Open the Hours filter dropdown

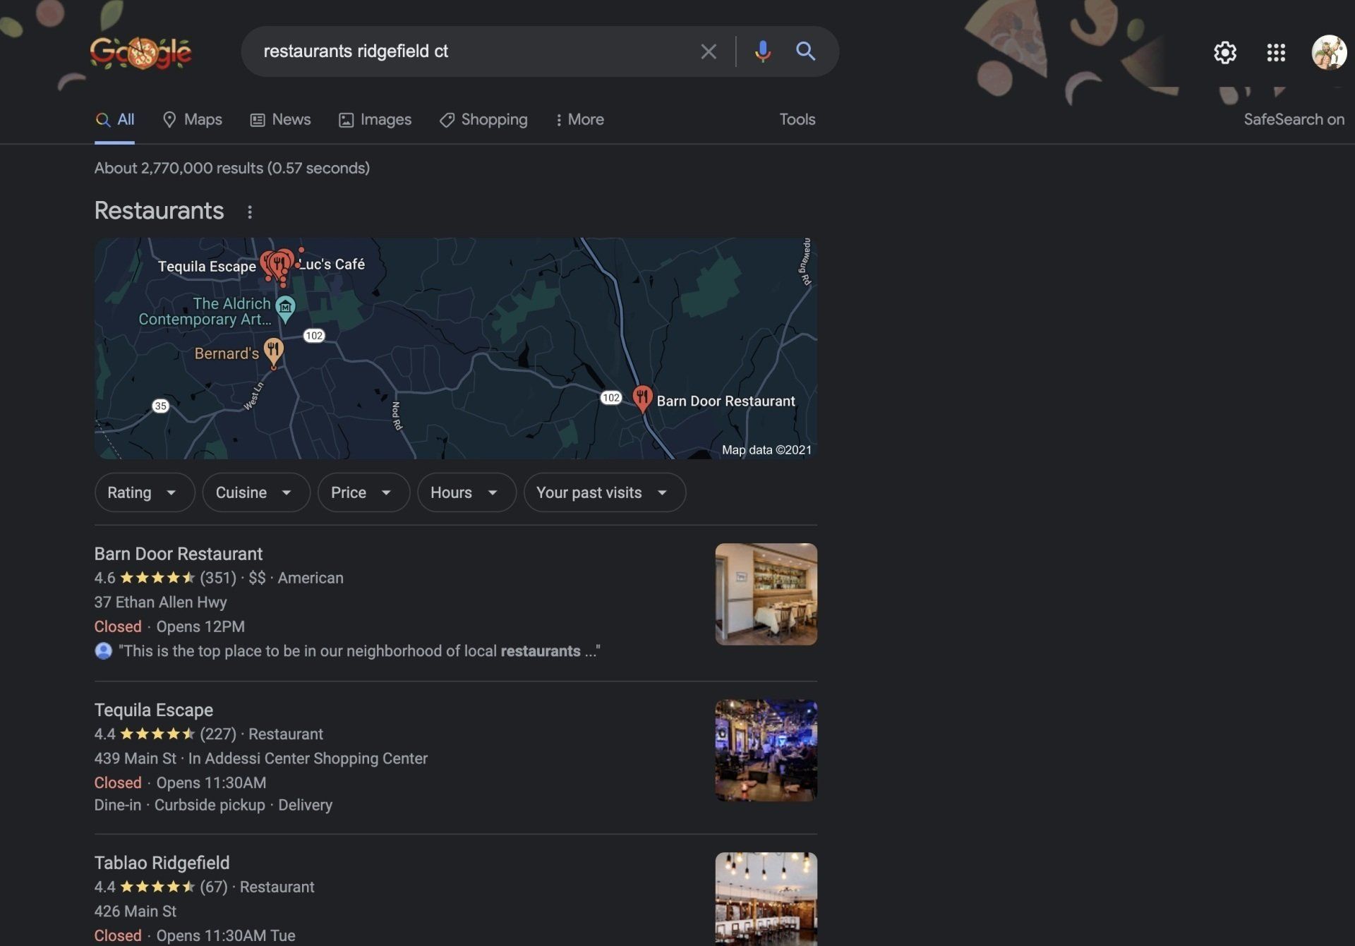pyautogui.click(x=466, y=492)
